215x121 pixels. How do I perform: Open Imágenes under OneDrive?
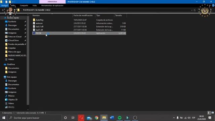(x=12, y=72)
